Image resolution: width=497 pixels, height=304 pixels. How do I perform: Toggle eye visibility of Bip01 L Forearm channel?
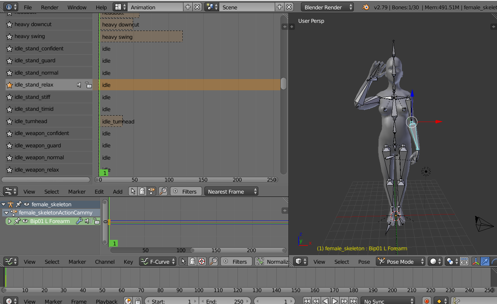(25, 221)
